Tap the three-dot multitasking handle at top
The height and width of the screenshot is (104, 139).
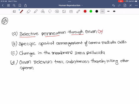tap(69, 2)
